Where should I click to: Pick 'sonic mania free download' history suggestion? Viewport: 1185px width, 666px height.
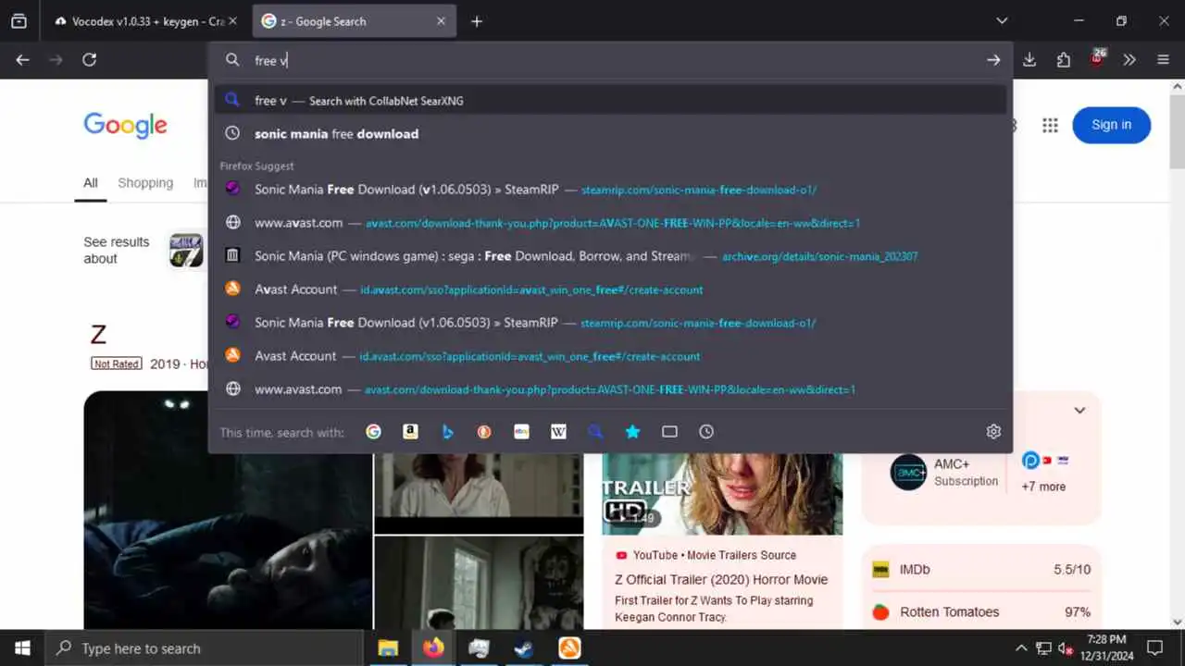[611, 134]
